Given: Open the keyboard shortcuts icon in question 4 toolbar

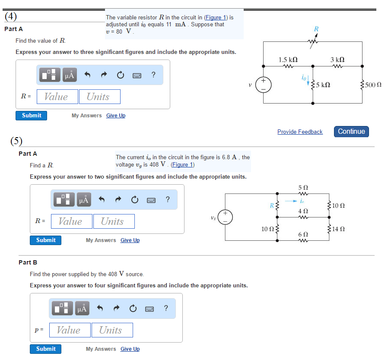Looking at the screenshot, I should click(136, 75).
